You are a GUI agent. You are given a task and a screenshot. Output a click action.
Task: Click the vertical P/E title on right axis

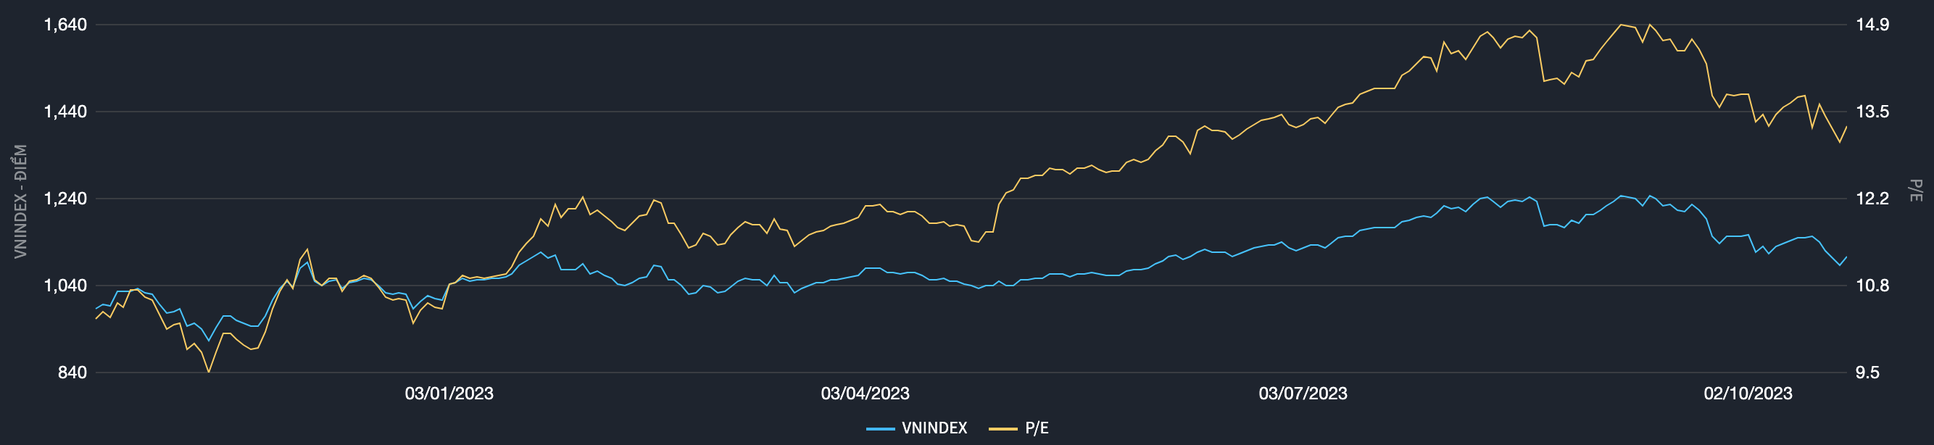pos(1916,190)
